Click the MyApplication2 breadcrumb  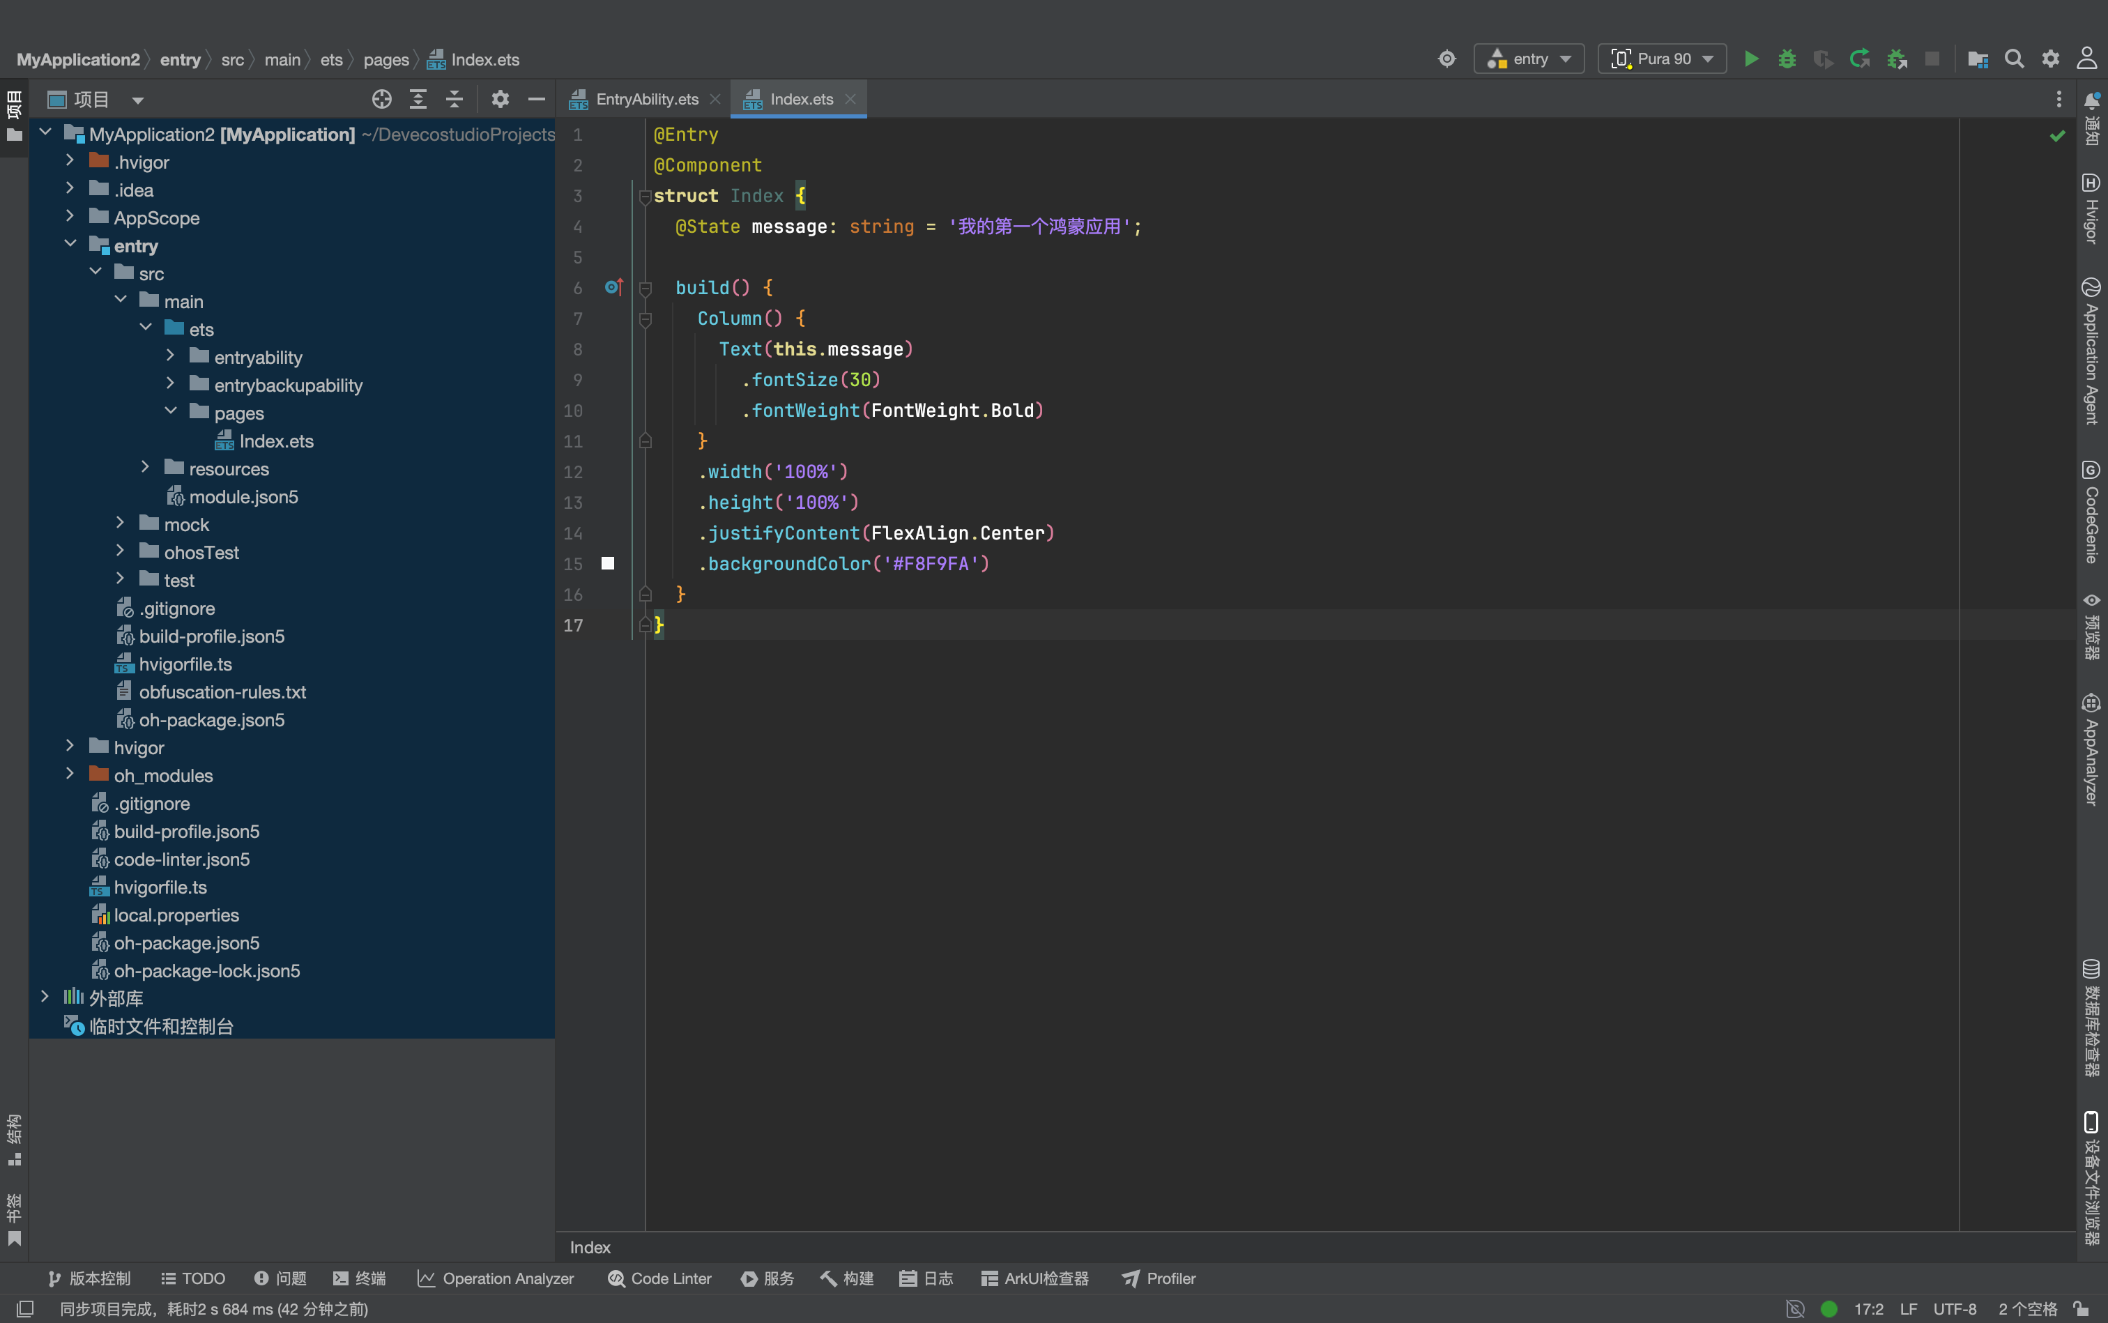[x=78, y=59]
